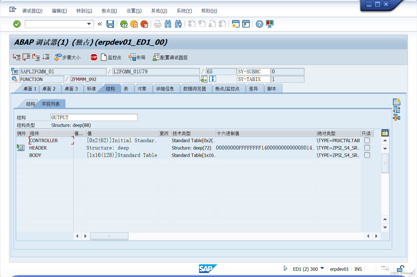The height and width of the screenshot is (277, 417).
Task: Open the 调试器(D) menu
Action: pyautogui.click(x=32, y=11)
